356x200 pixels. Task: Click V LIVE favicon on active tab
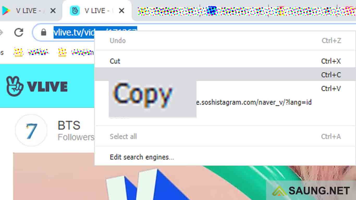[x=75, y=11]
